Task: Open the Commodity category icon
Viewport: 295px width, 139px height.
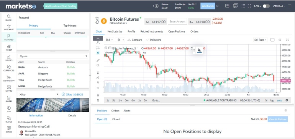Action: (9, 78)
